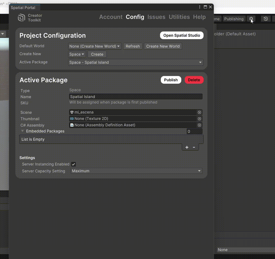The height and width of the screenshot is (259, 275).
Task: Click the dropdown arrow left of viewport
Action: (3, 34)
